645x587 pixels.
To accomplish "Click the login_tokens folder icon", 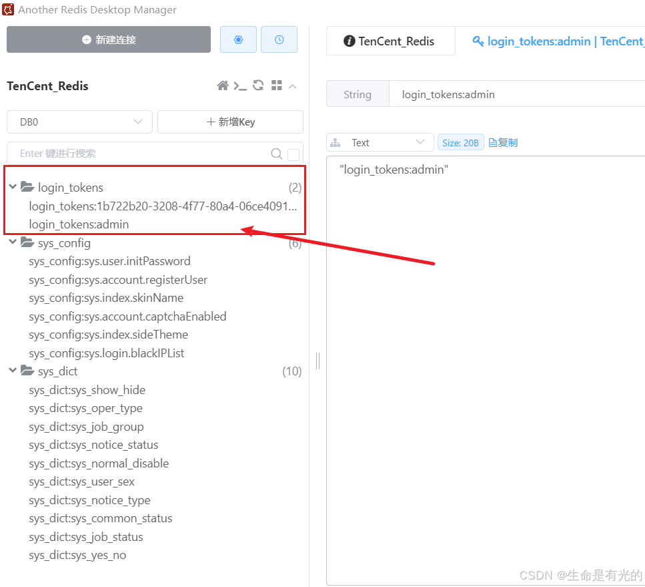I will pos(27,186).
